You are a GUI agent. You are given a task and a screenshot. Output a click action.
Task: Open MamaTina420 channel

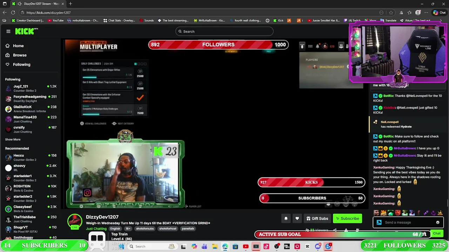31,119
